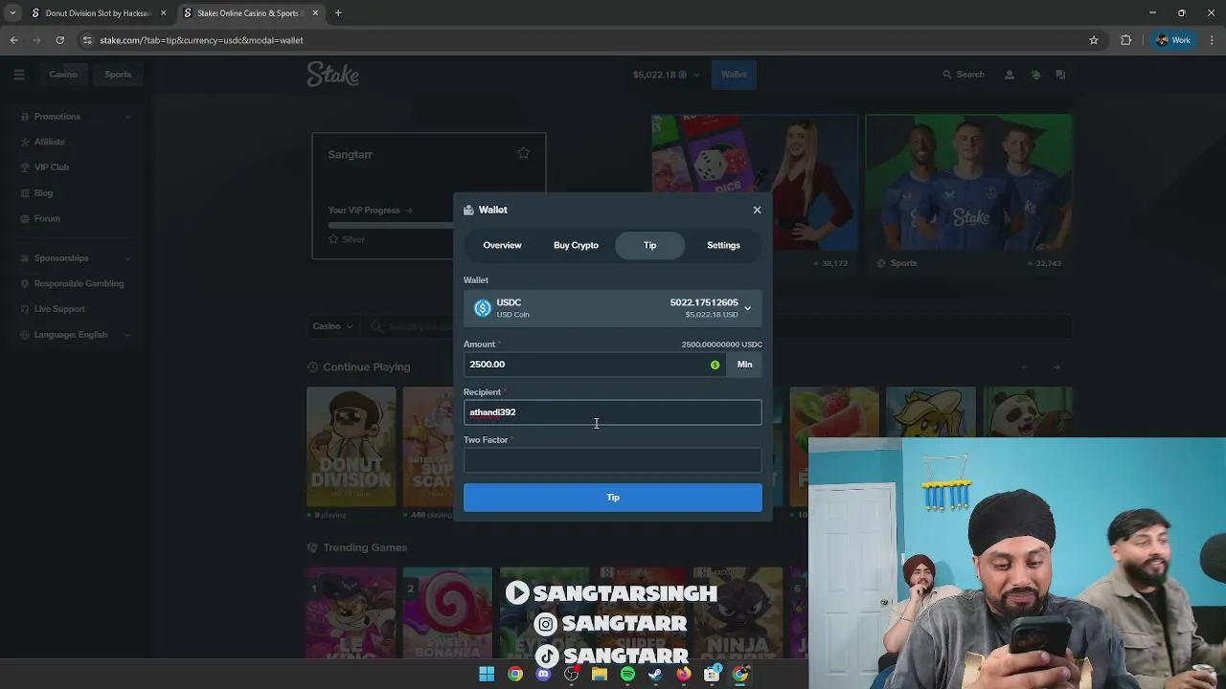The width and height of the screenshot is (1226, 689).
Task: Open a new browser tab
Action: click(x=338, y=13)
